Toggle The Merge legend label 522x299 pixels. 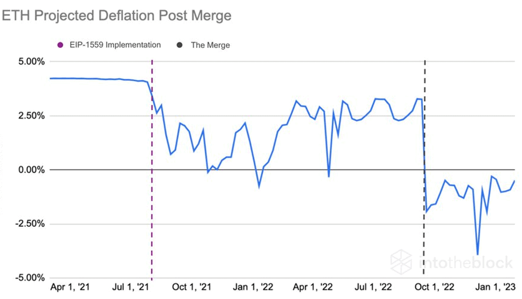pos(210,45)
